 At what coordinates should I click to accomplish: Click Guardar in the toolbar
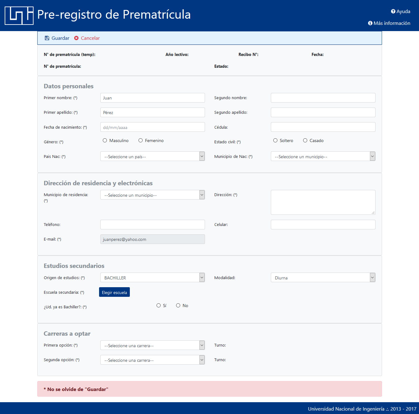coord(57,38)
